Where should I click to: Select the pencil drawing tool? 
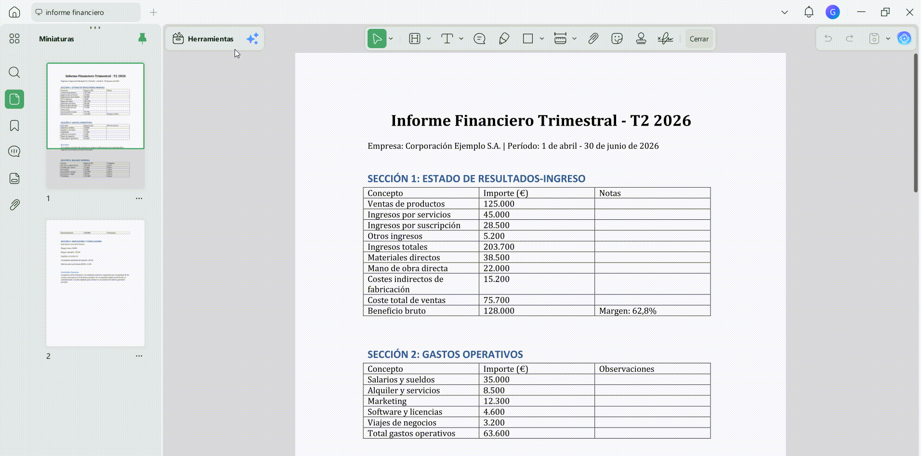point(504,38)
